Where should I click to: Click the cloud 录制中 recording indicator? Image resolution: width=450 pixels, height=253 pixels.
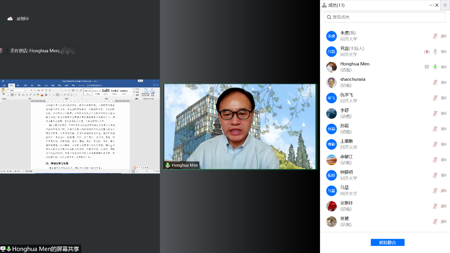tap(10, 19)
